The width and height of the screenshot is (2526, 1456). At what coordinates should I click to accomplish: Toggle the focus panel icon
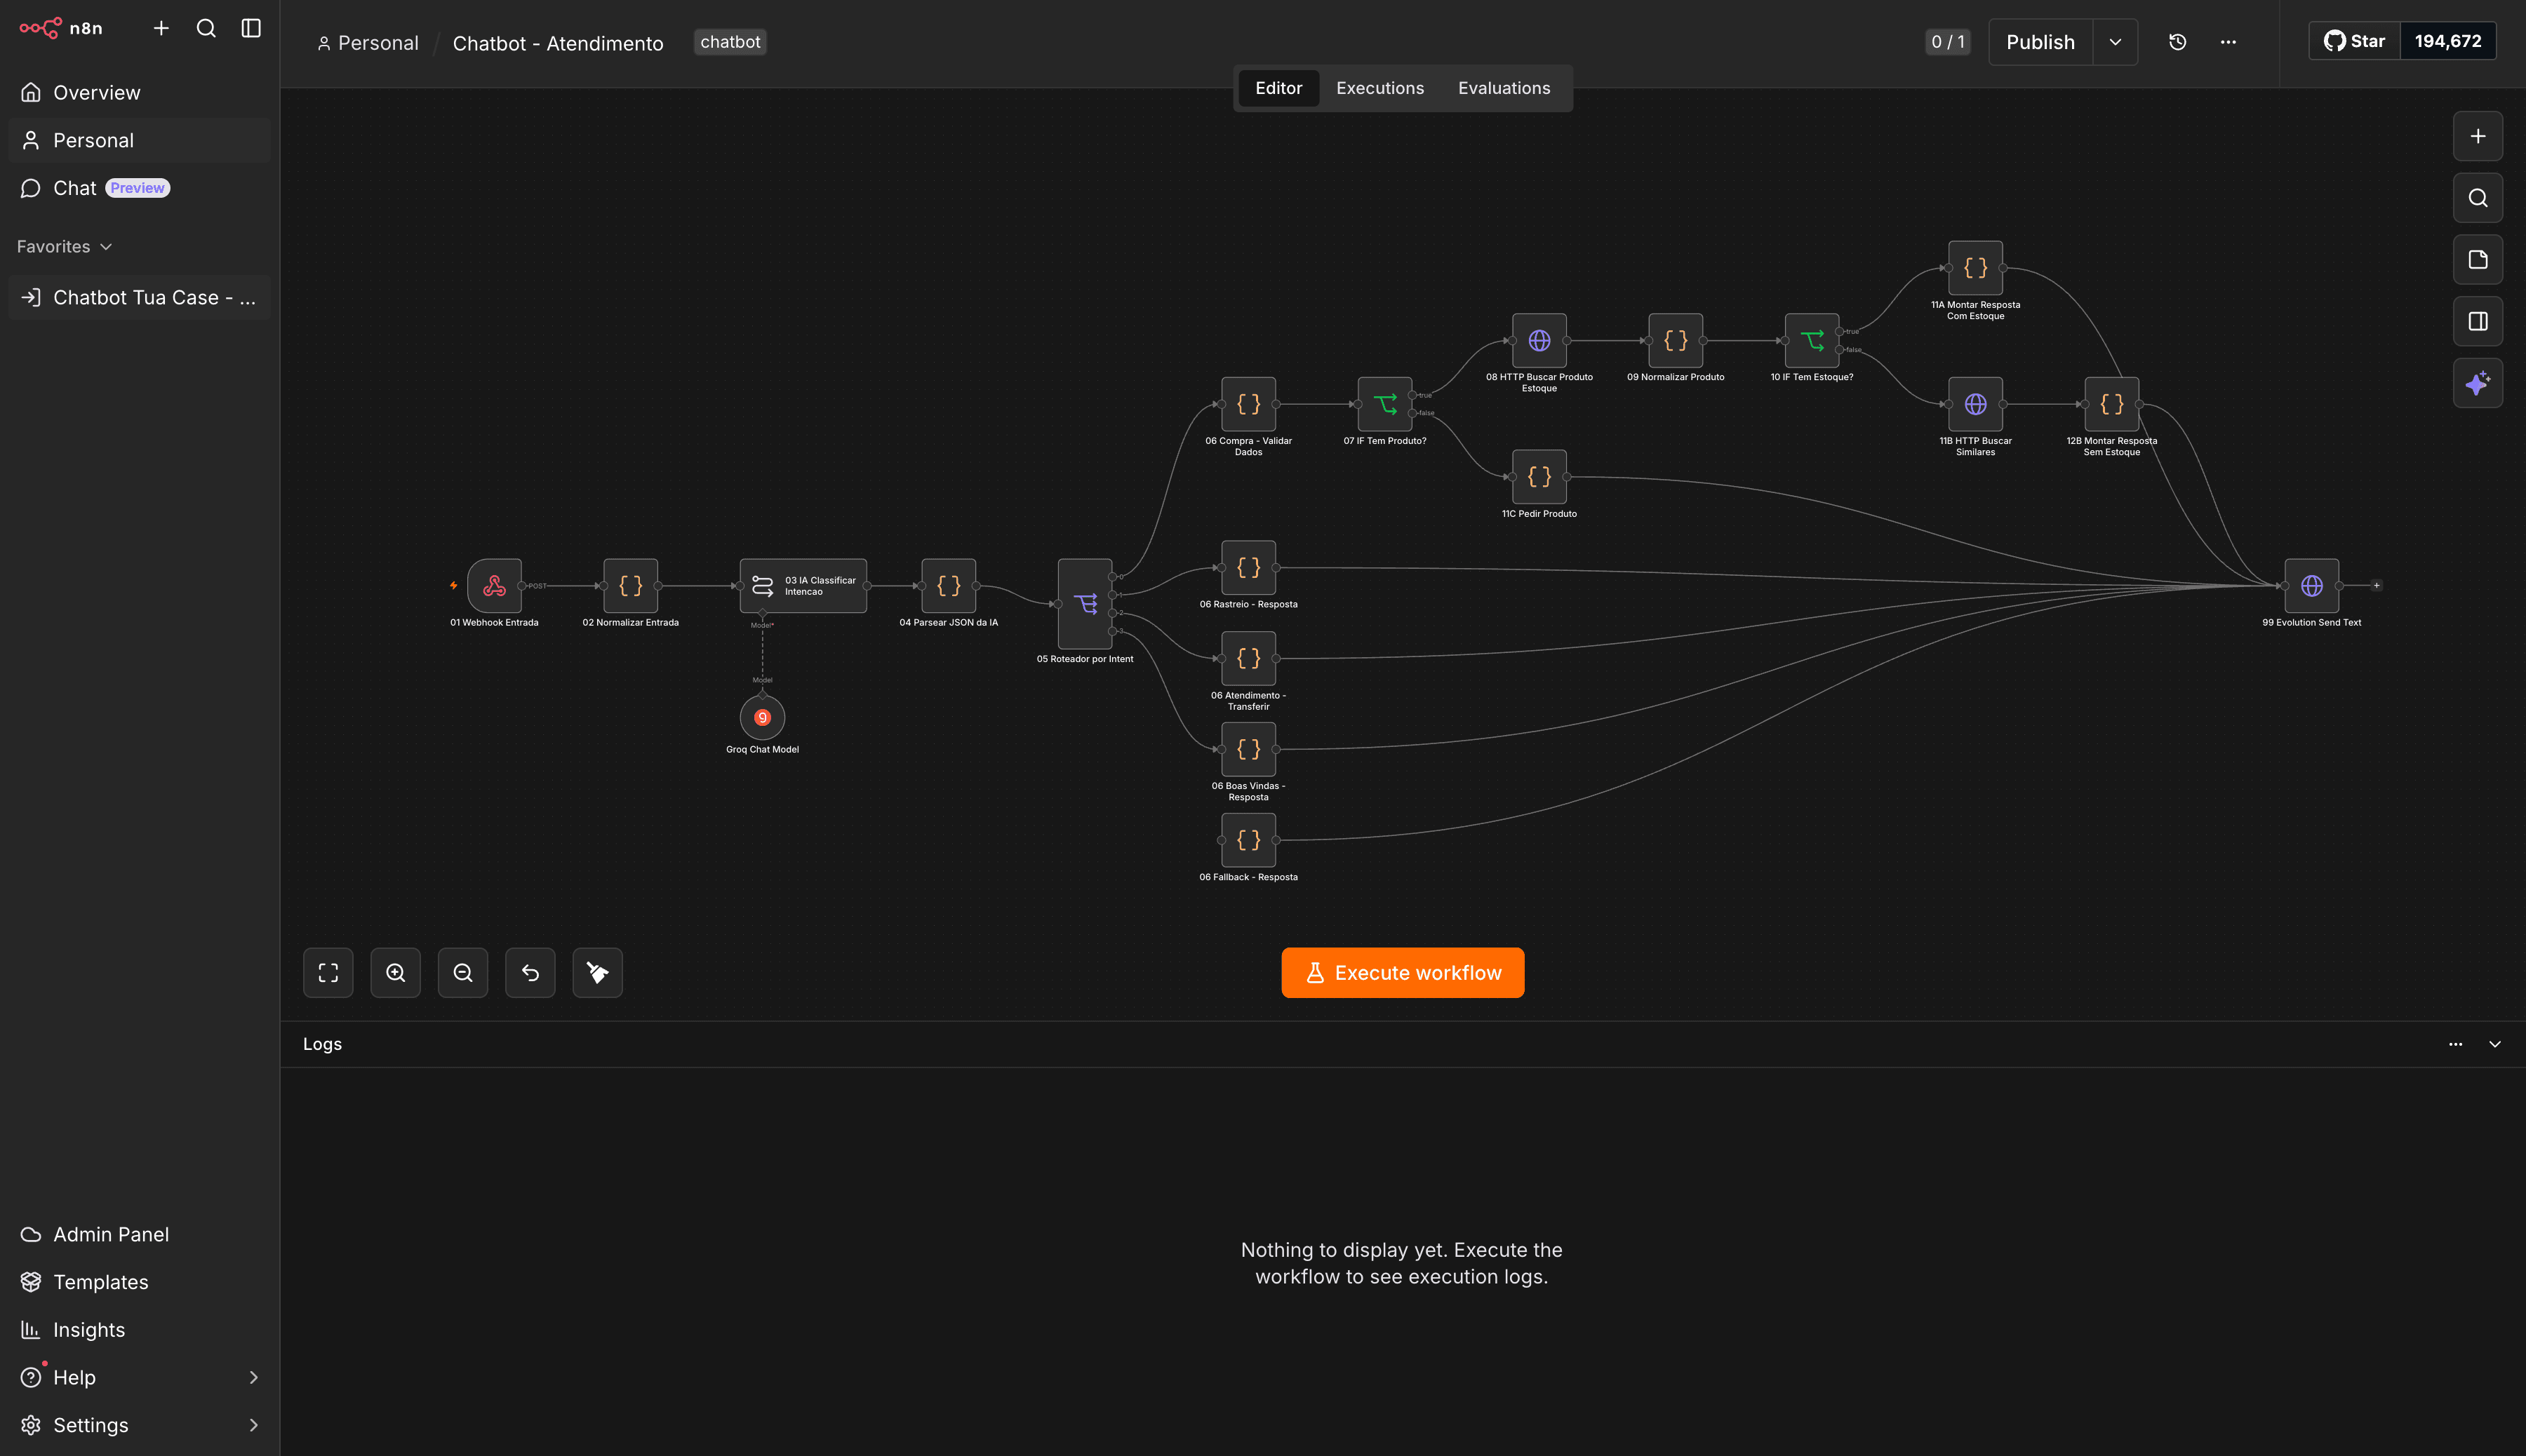[x=2478, y=321]
